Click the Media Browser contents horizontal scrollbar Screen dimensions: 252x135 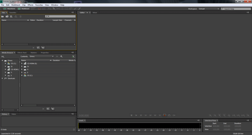point(48,105)
